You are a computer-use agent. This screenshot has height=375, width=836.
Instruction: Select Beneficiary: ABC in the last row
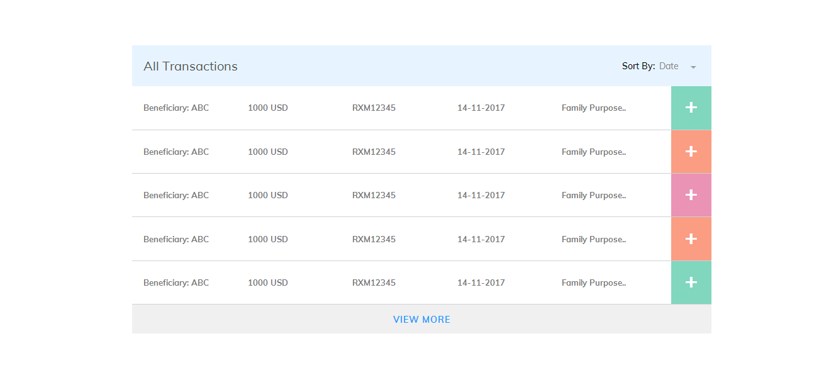(176, 283)
